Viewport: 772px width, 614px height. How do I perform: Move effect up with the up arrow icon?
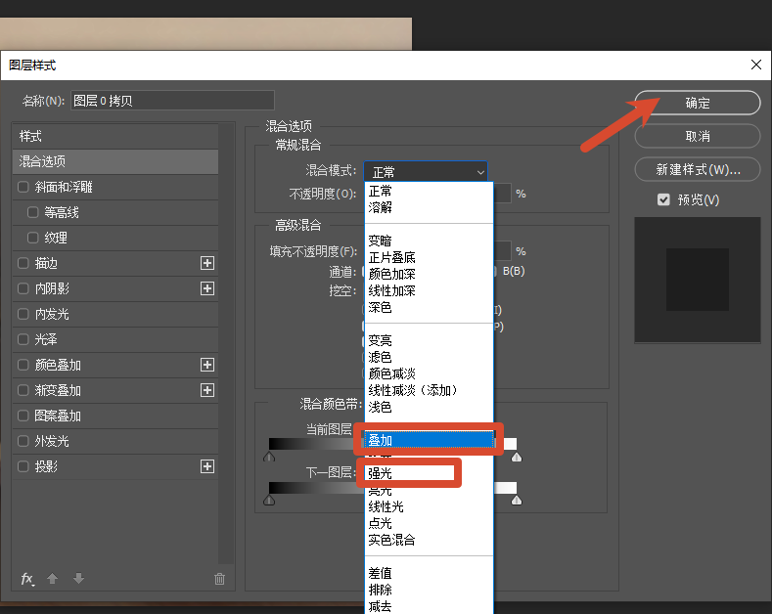click(53, 579)
